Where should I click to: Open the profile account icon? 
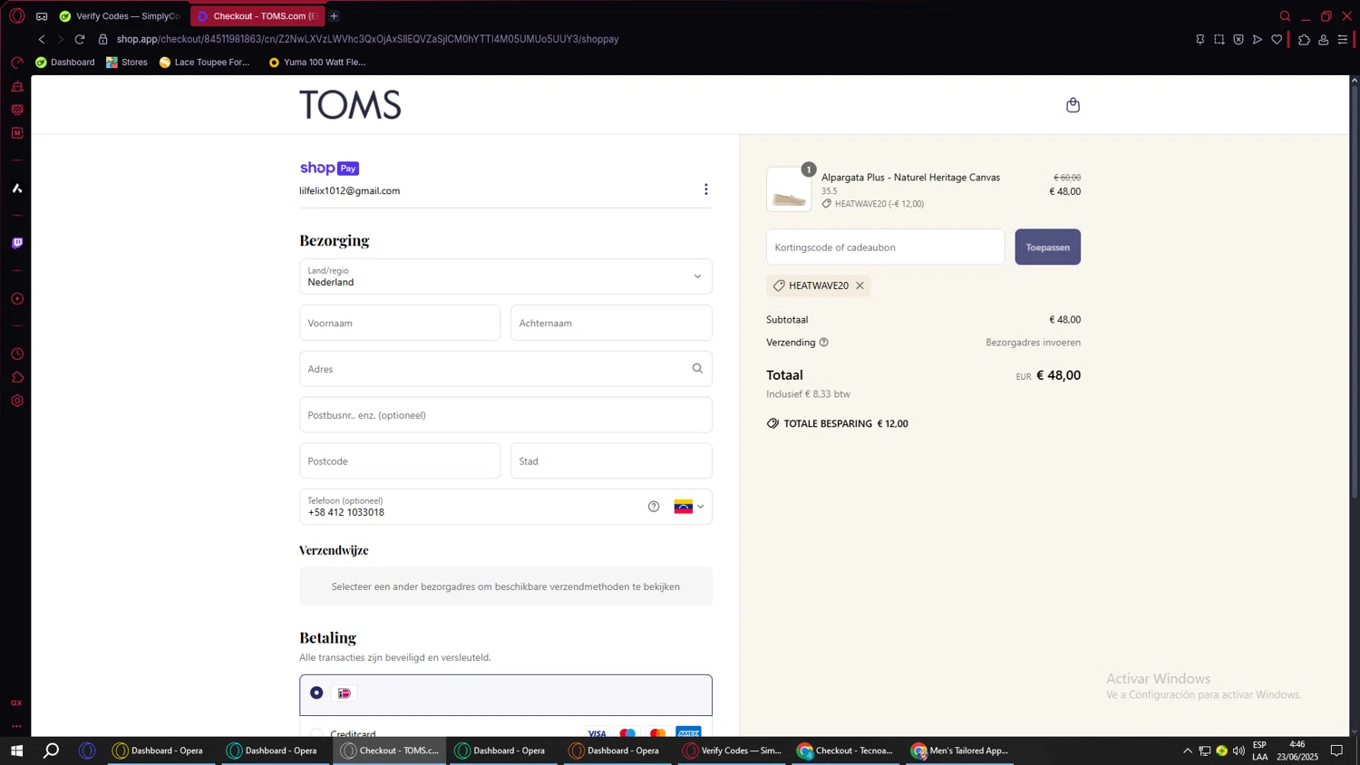coord(1323,39)
